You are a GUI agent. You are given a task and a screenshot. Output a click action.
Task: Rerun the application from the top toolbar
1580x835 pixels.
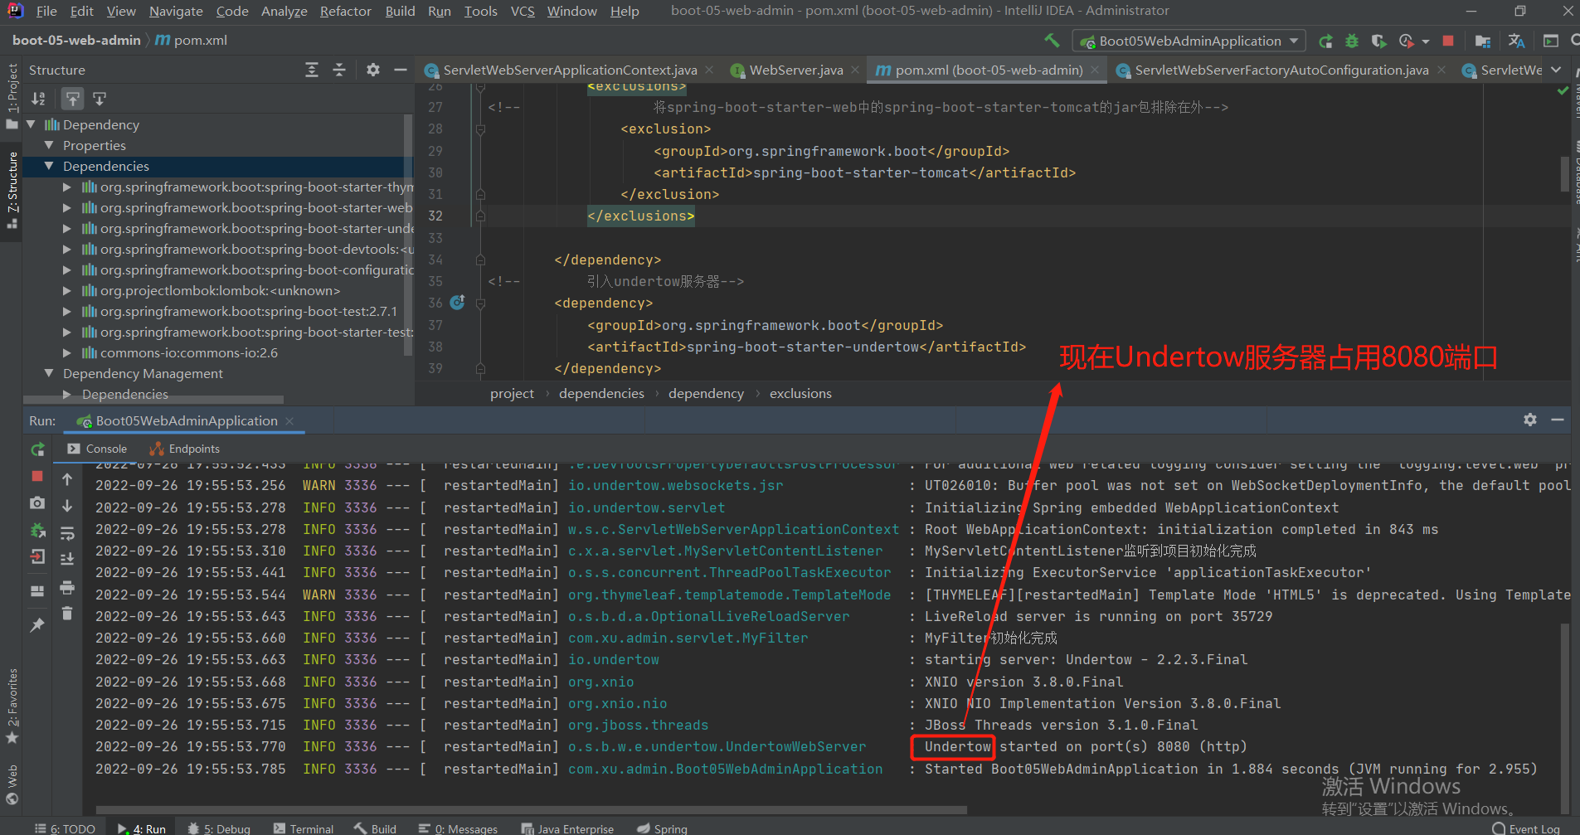(1325, 41)
